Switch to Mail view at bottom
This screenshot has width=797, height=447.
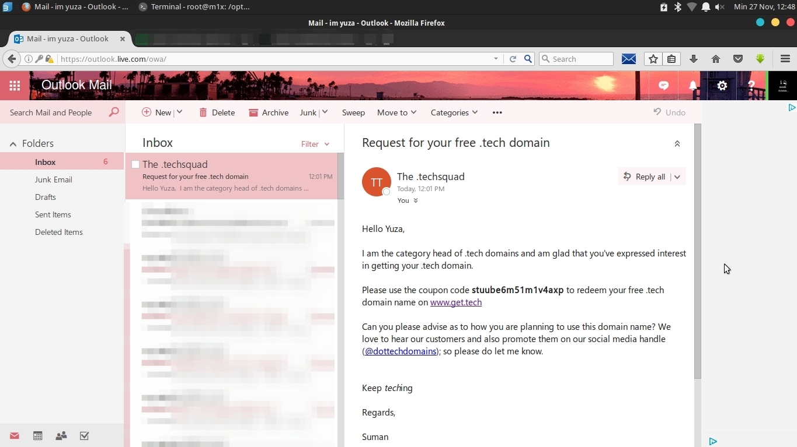tap(15, 436)
